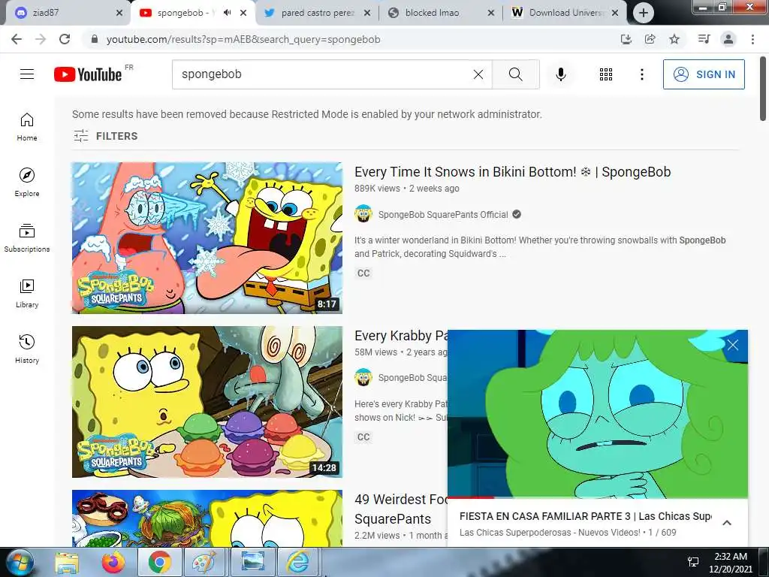
Task: Click the Chrome taskbar icon
Action: click(160, 562)
